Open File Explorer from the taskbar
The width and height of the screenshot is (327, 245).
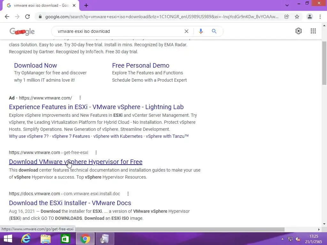pos(46,239)
